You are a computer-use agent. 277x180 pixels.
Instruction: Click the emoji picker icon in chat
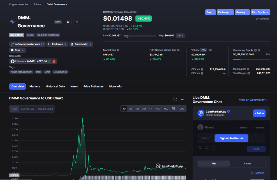point(213,148)
